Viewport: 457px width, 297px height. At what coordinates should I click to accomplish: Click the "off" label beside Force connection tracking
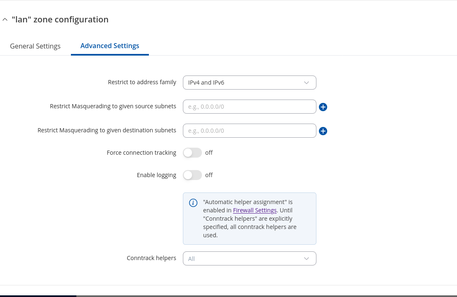(x=209, y=153)
